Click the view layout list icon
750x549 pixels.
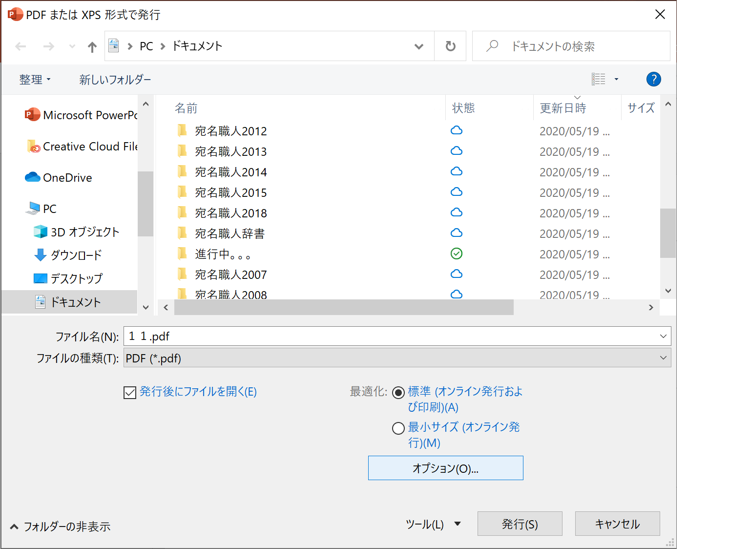(598, 79)
